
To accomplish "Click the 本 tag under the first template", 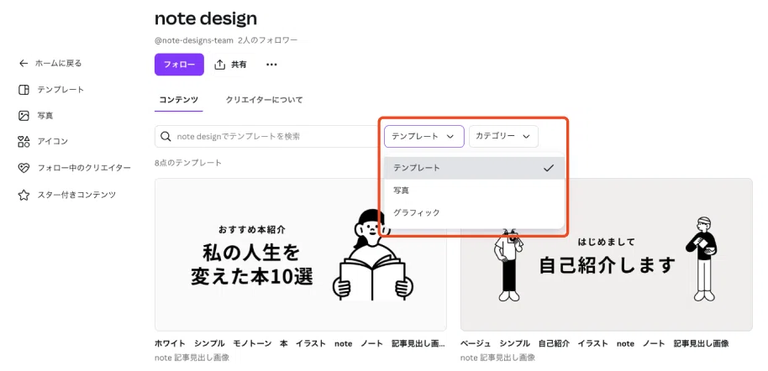I will pos(284,343).
